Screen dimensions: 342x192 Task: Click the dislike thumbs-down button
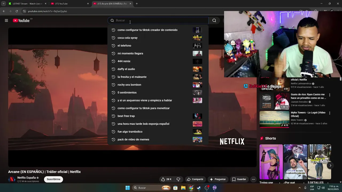pos(178,179)
